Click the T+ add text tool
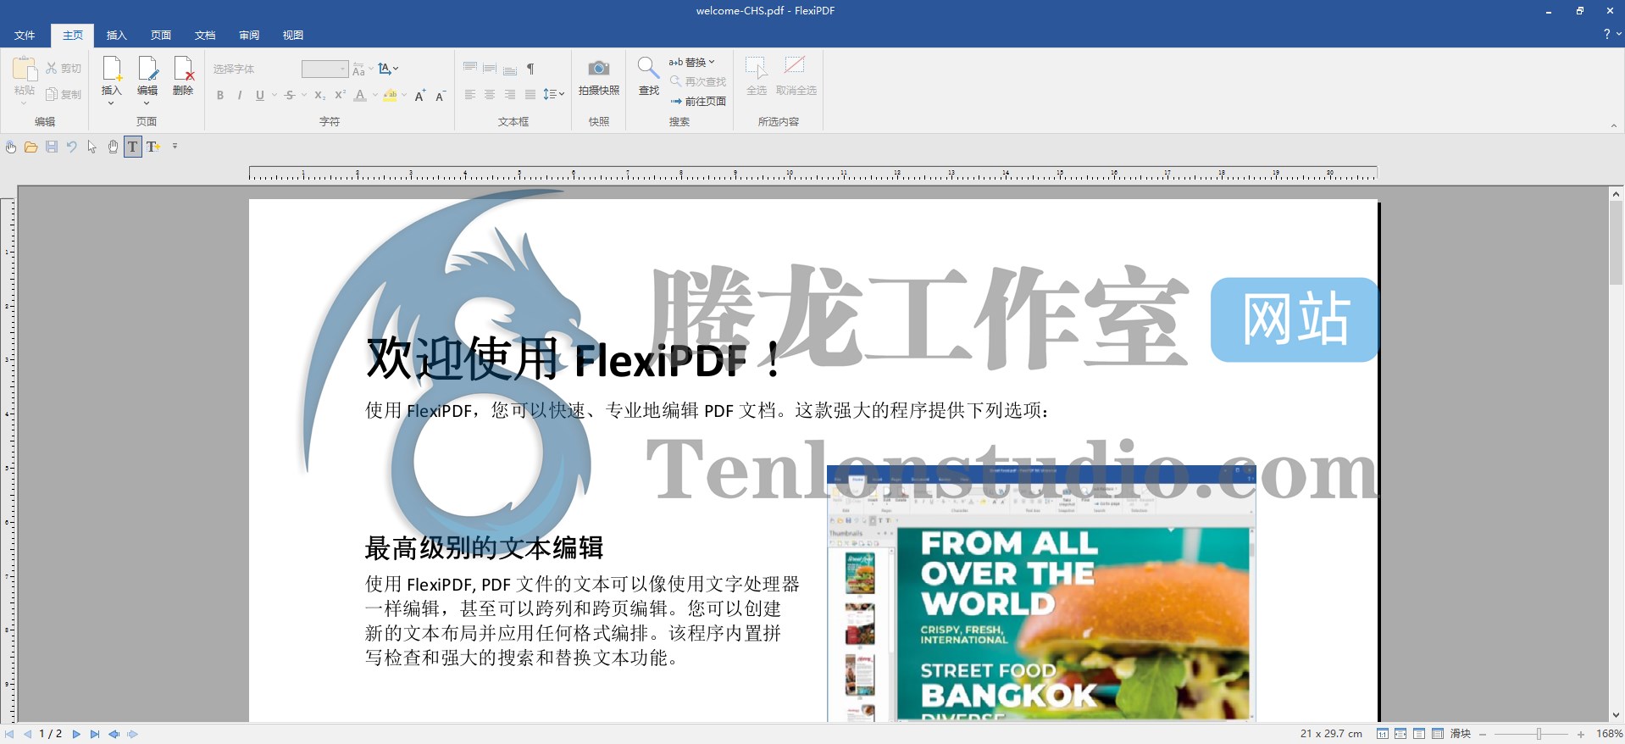 153,147
